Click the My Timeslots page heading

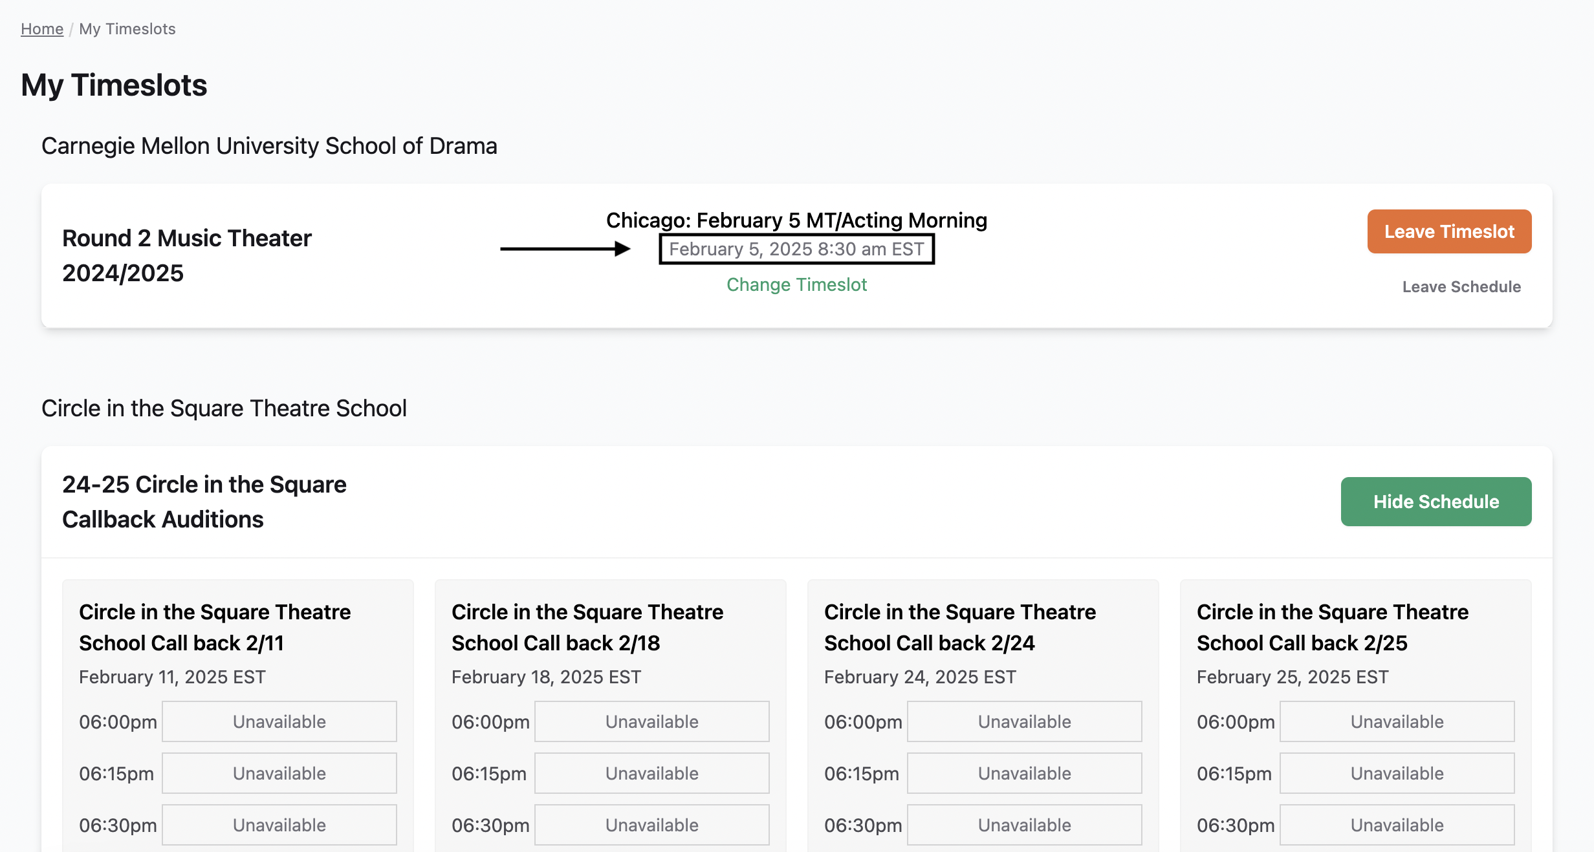pyautogui.click(x=114, y=85)
